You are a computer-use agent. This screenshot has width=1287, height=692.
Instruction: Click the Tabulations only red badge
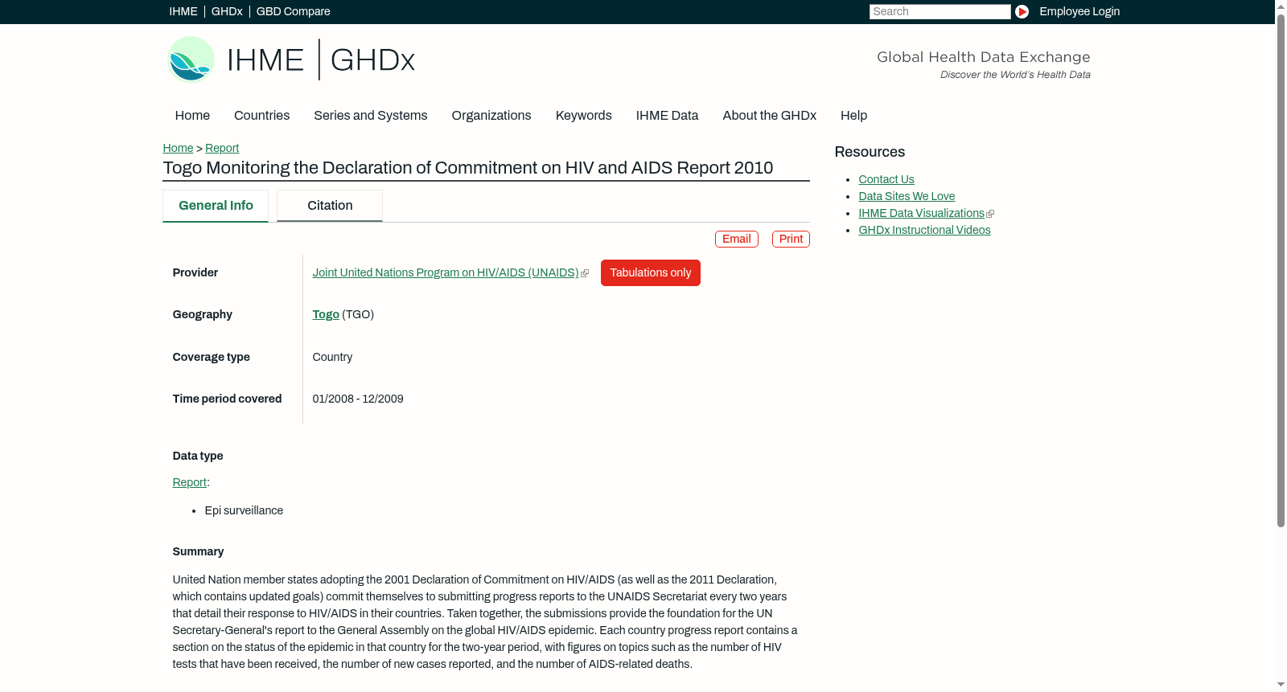[x=651, y=273]
